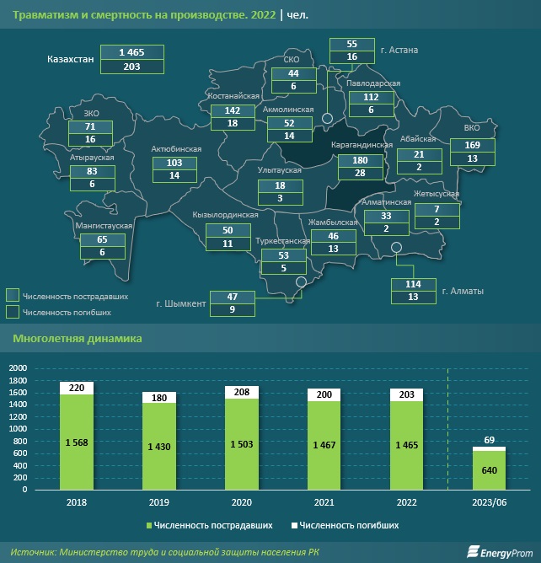Click the light 'Численность пострадавших' map legend square
Image resolution: width=541 pixels, height=563 pixels.
click(13, 295)
